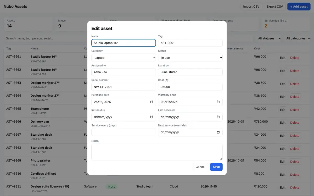
Task: Edit the AST-0001 row
Action: [283, 58]
